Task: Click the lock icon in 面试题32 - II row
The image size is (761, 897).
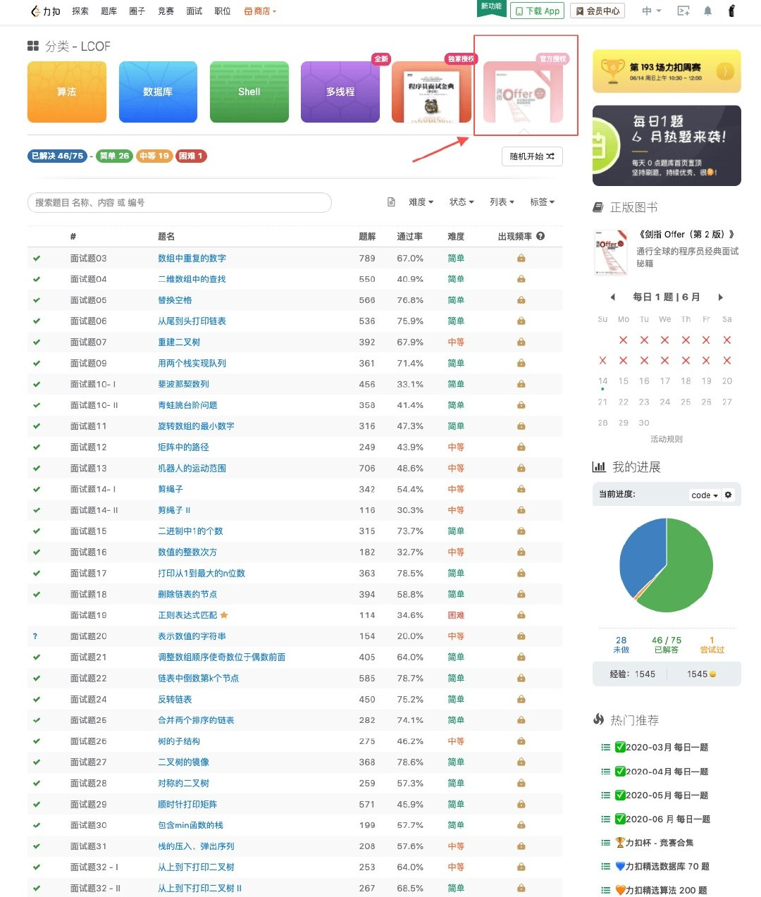Action: pyautogui.click(x=521, y=889)
